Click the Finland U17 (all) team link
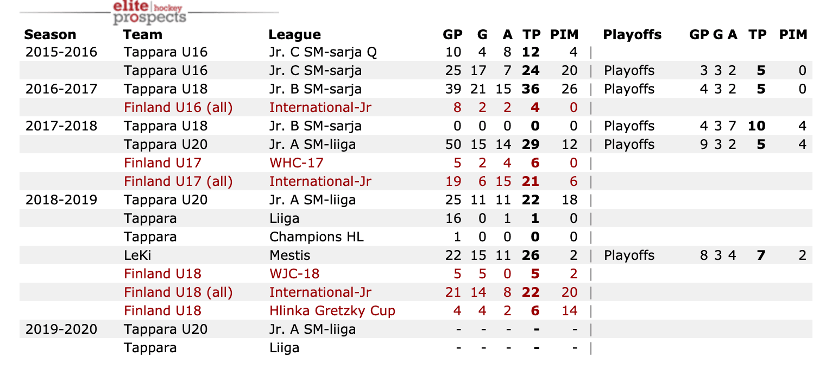 coord(178,182)
